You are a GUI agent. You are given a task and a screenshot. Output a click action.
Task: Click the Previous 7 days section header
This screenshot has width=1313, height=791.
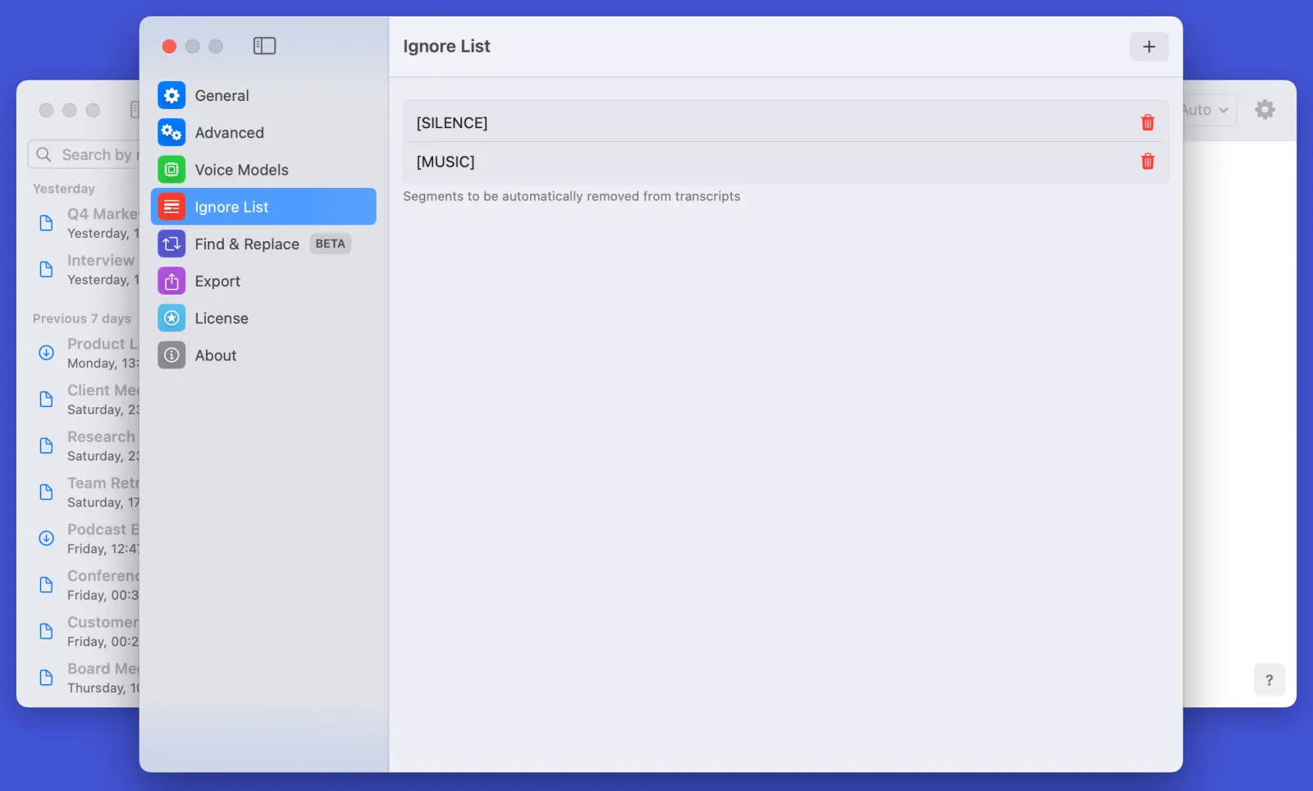(82, 318)
